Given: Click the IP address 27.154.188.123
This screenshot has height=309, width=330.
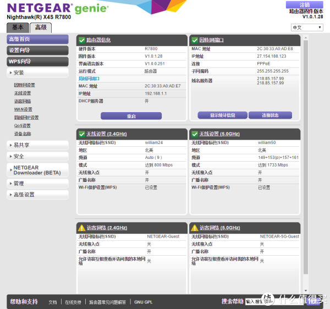Looking at the screenshot, I should [272, 57].
